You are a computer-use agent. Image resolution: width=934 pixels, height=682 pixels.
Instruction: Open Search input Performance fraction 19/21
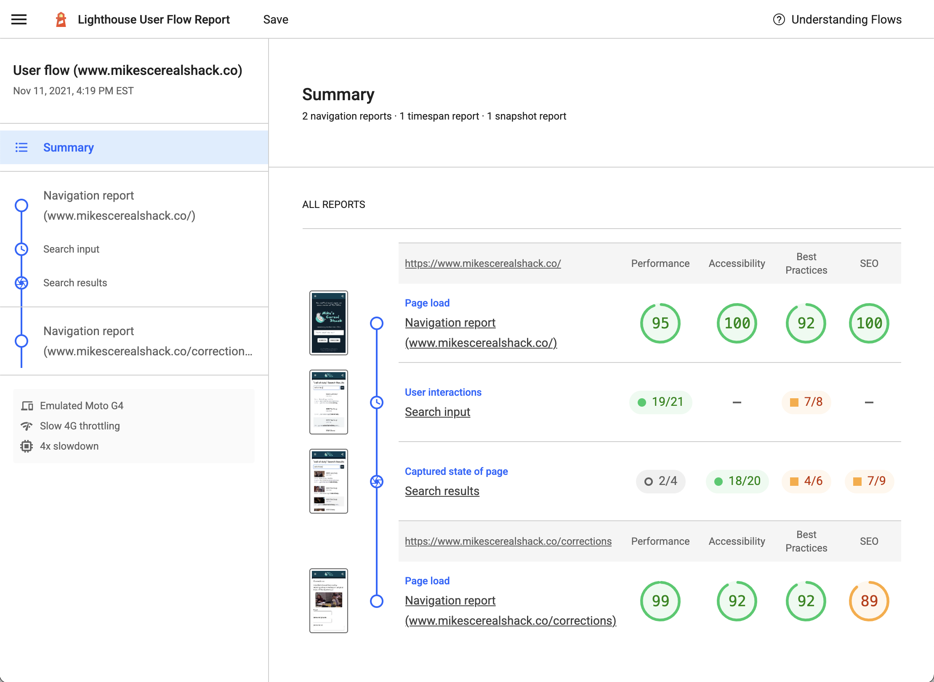pyautogui.click(x=660, y=402)
